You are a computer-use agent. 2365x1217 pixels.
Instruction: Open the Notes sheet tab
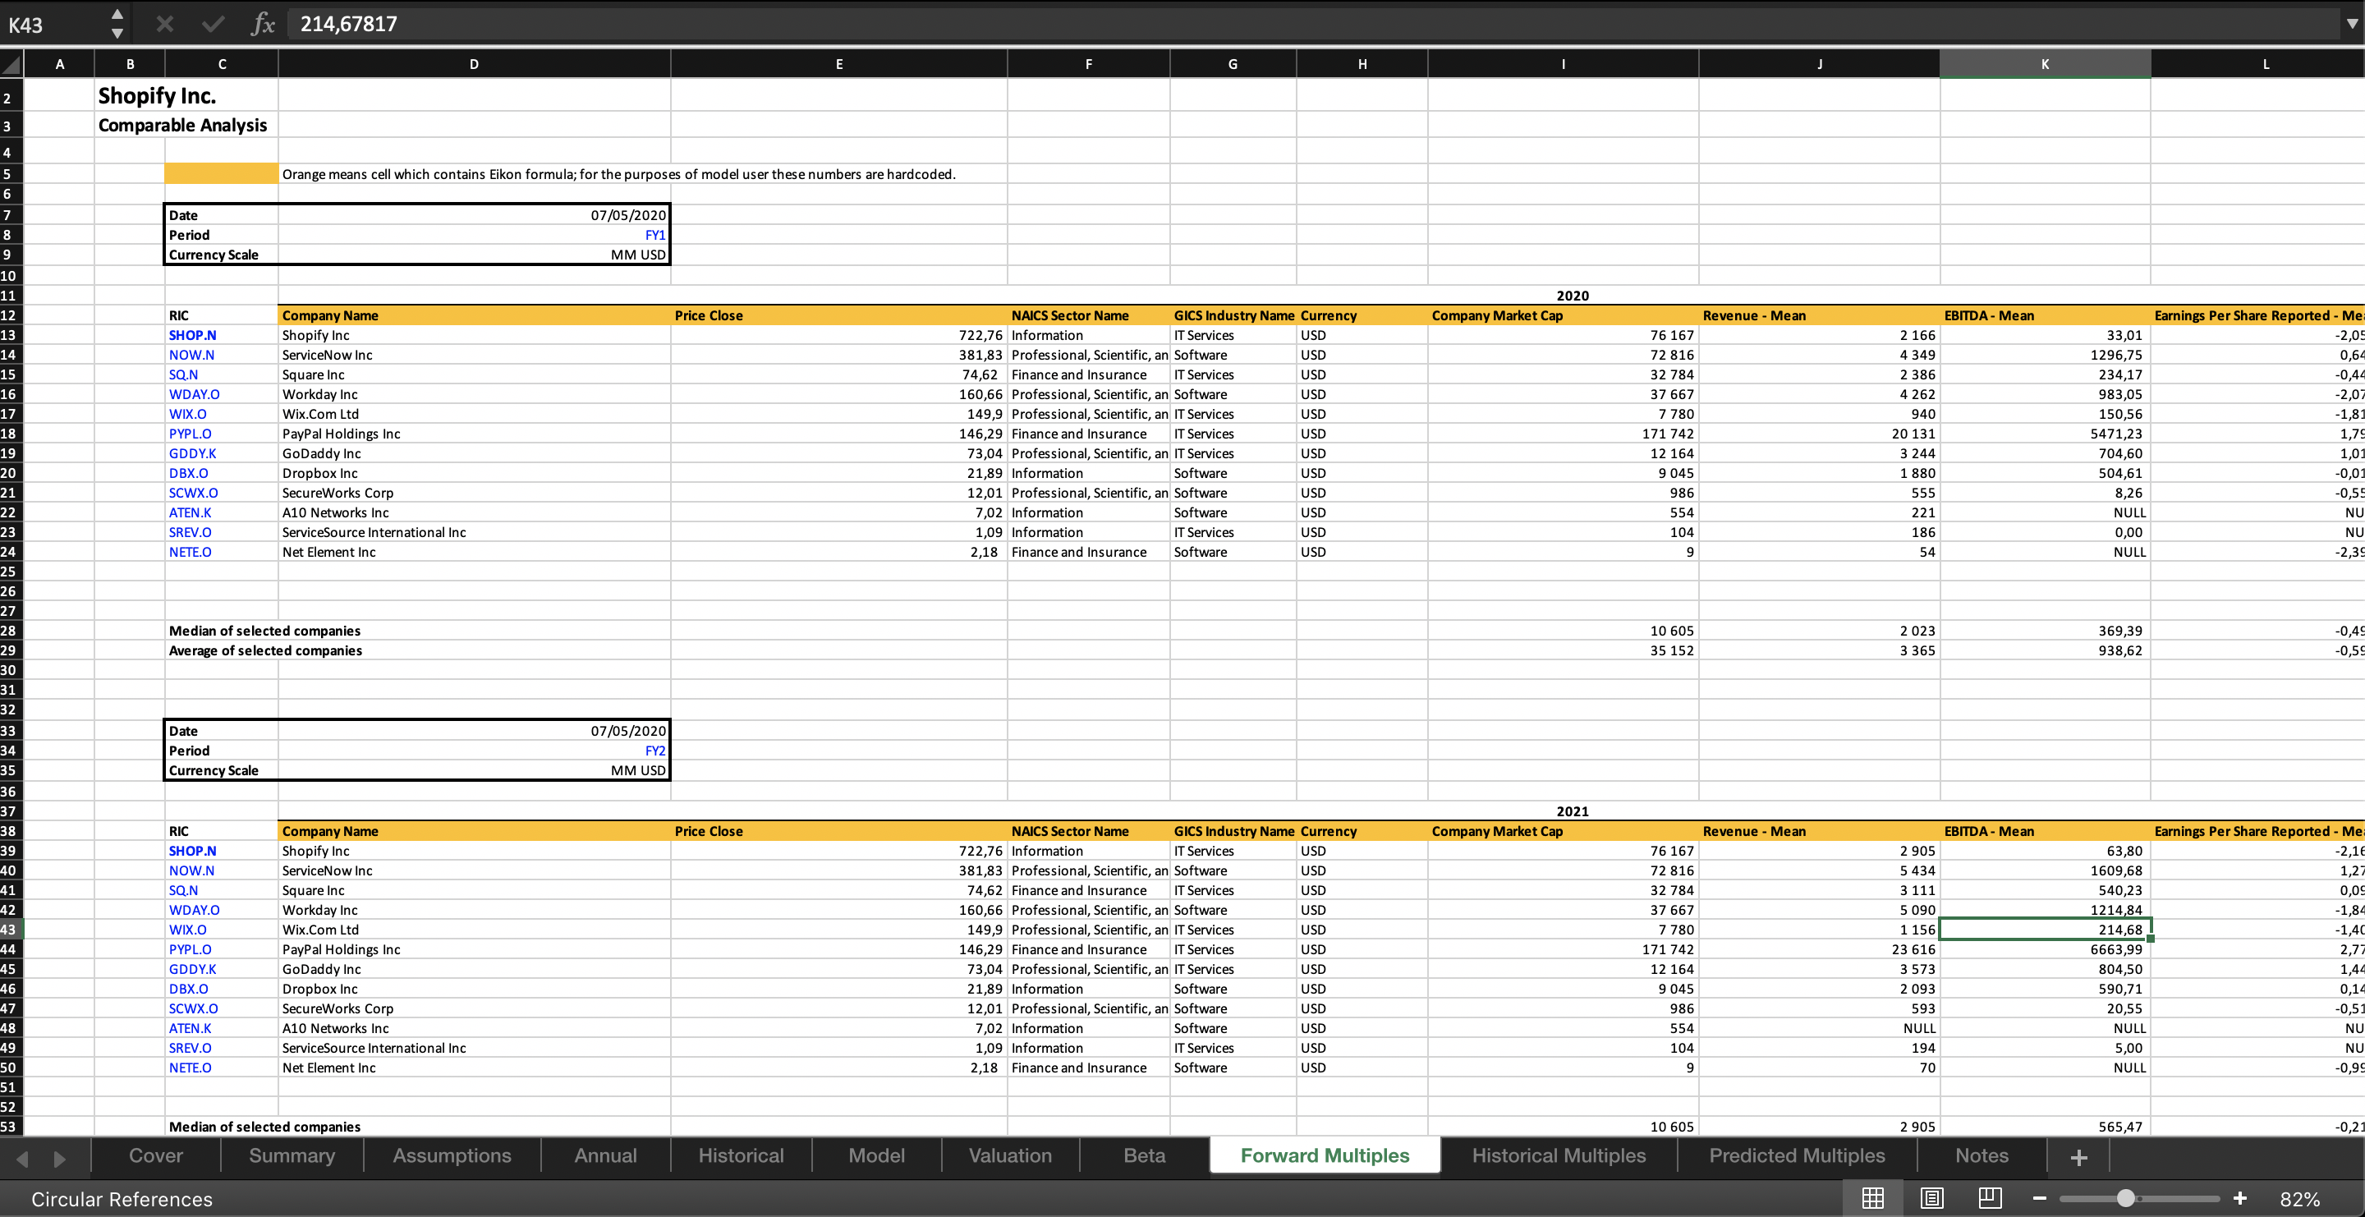(1982, 1155)
